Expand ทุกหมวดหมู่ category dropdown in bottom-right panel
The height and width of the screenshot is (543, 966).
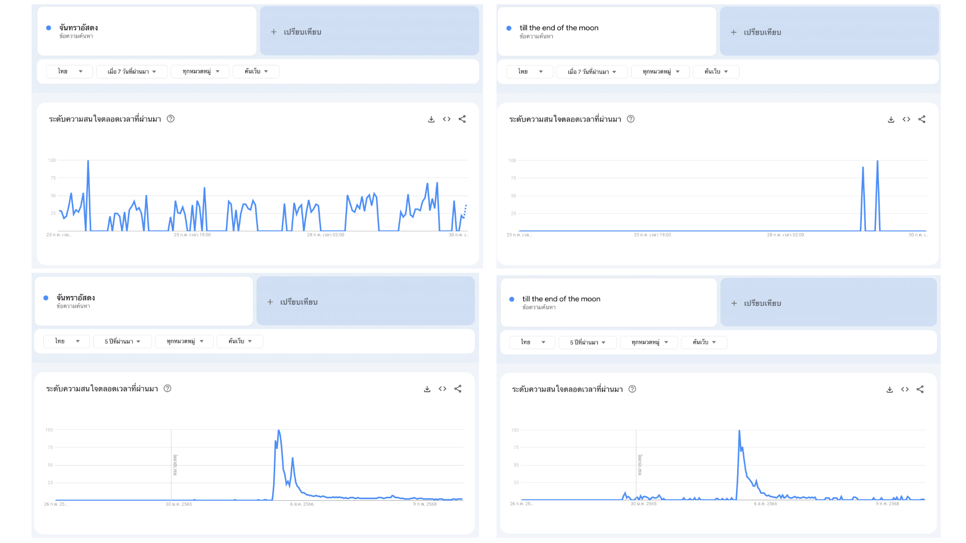649,342
